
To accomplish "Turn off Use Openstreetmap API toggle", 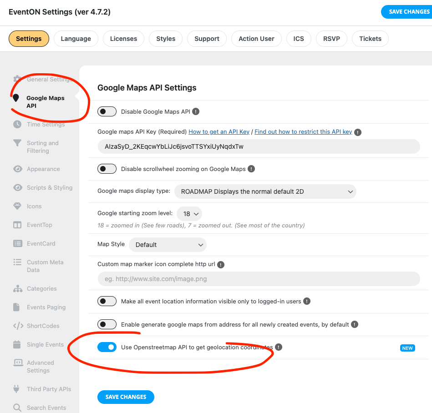I will click(x=107, y=347).
